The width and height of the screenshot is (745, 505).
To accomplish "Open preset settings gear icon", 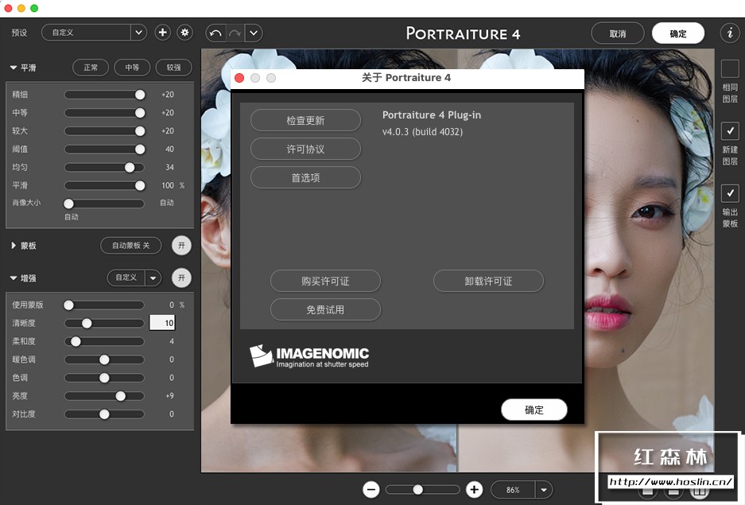I will (184, 33).
